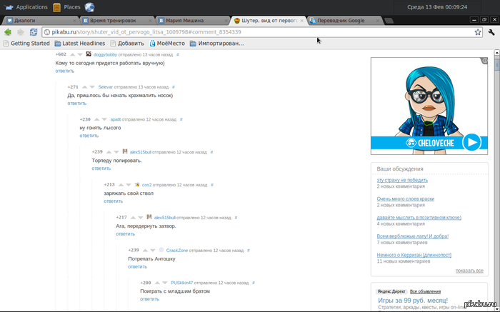Downvote the 'передернуть затвор' comment
The height and width of the screenshot is (312, 500).
141,218
